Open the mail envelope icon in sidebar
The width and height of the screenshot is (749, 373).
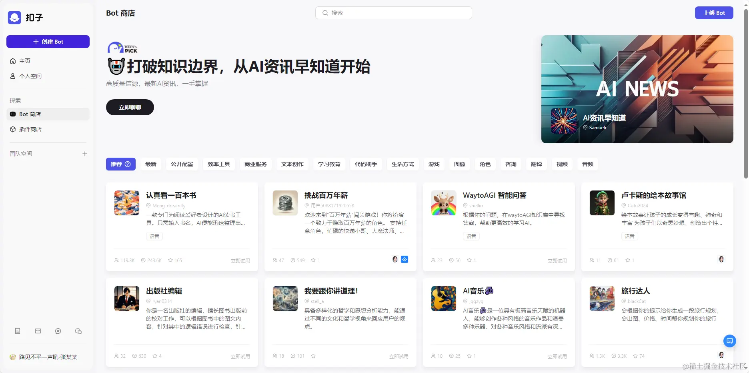click(38, 331)
